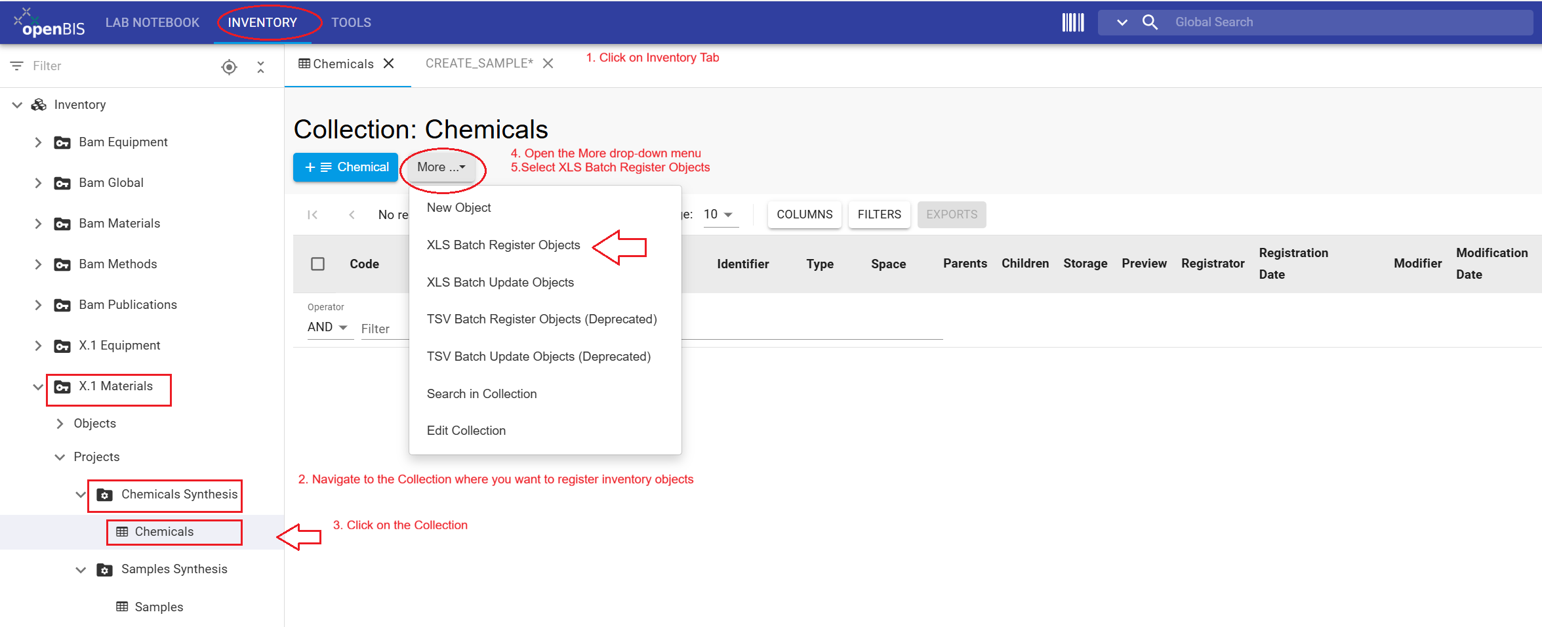The width and height of the screenshot is (1542, 627).
Task: Click the openBIS logo
Action: pyautogui.click(x=49, y=22)
